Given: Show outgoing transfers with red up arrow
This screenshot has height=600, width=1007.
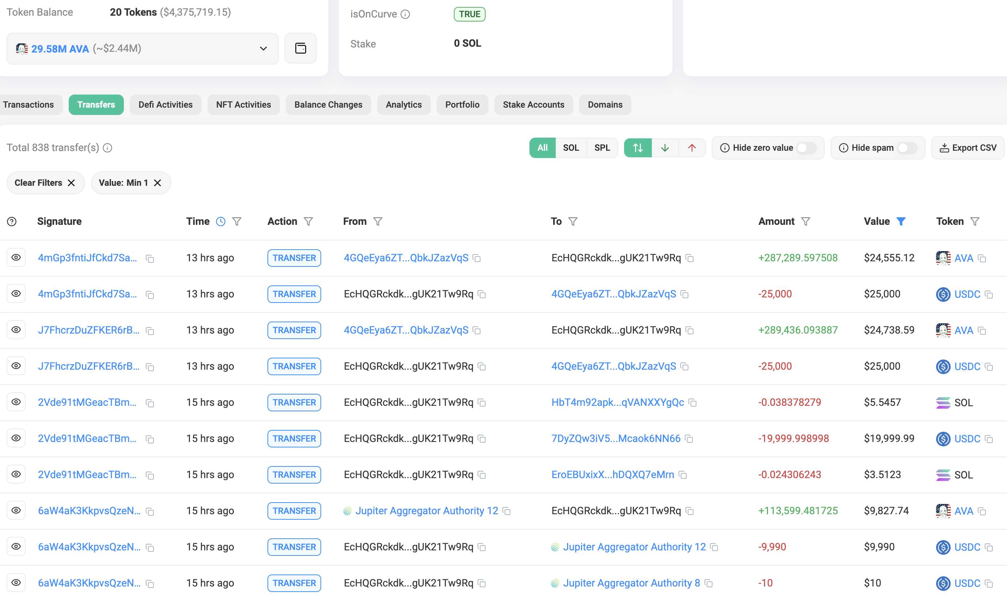Looking at the screenshot, I should click(x=692, y=148).
